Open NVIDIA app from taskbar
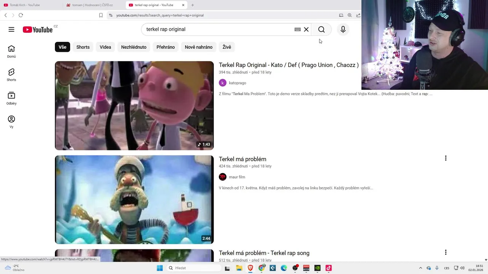This screenshot has height=274, width=488. tap(317, 268)
